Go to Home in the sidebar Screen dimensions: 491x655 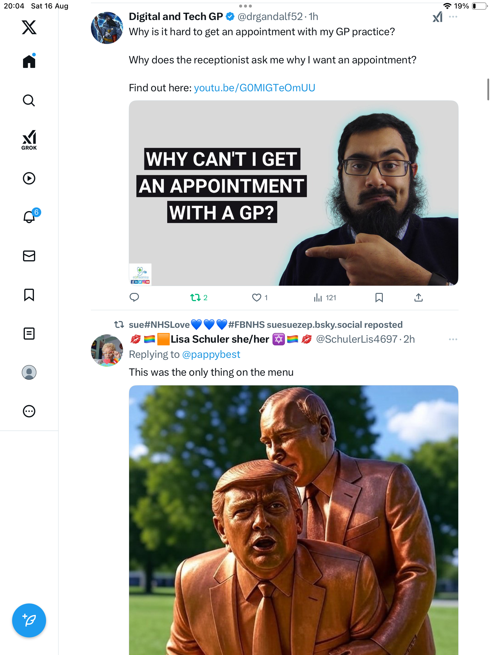coord(29,62)
